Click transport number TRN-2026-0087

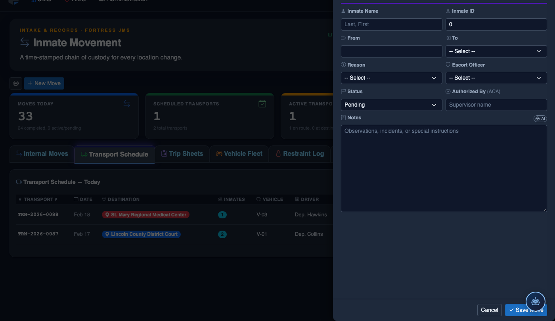point(38,234)
